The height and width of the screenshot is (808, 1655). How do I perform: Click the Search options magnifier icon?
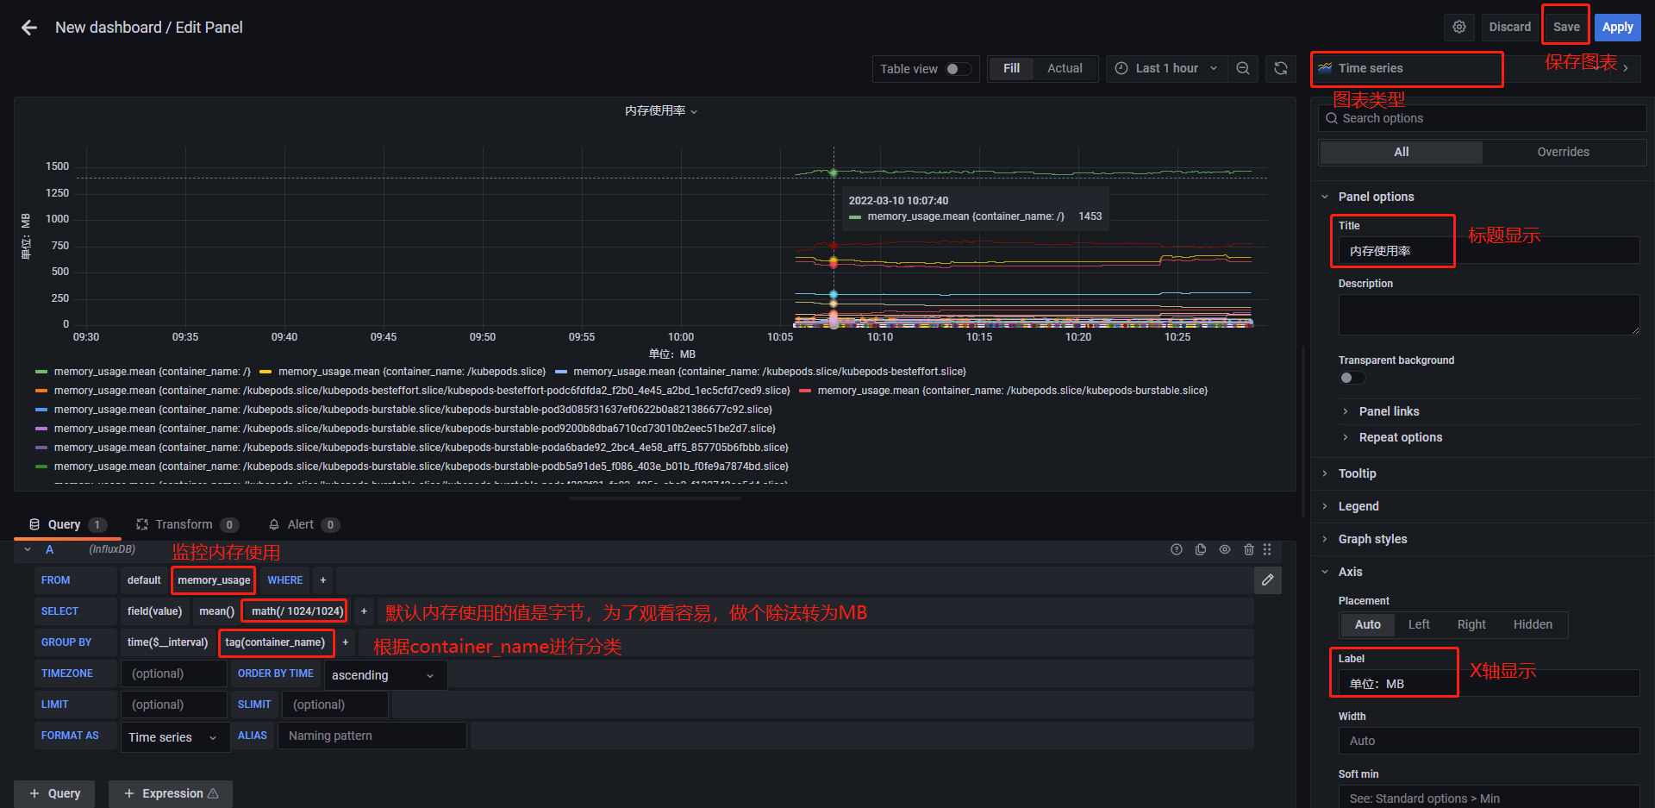[x=1332, y=118]
